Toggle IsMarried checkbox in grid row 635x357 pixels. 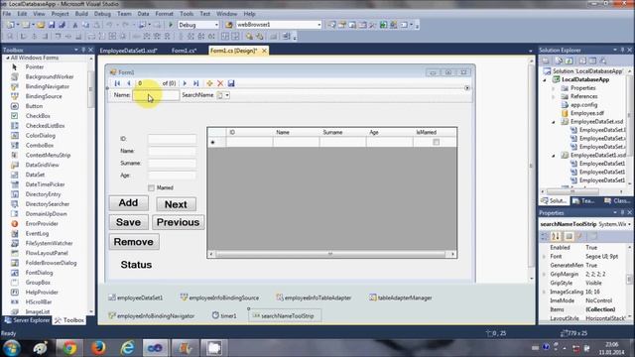click(x=437, y=142)
